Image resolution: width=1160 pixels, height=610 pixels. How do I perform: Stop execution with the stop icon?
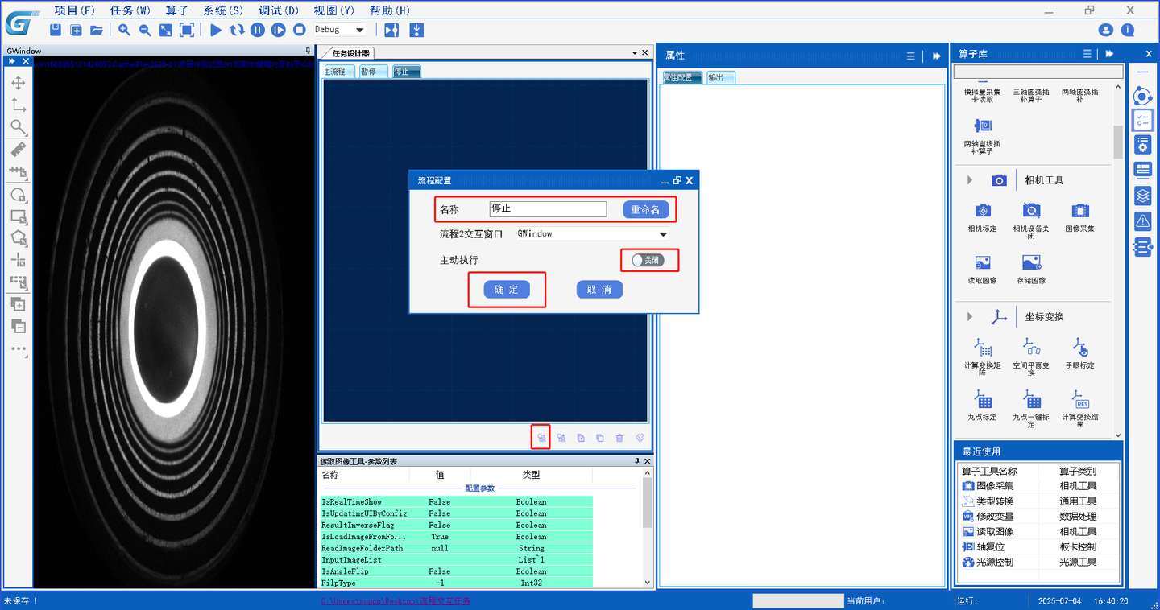coord(300,30)
